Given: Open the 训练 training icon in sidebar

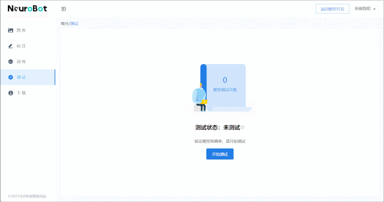Looking at the screenshot, I should pos(11,62).
